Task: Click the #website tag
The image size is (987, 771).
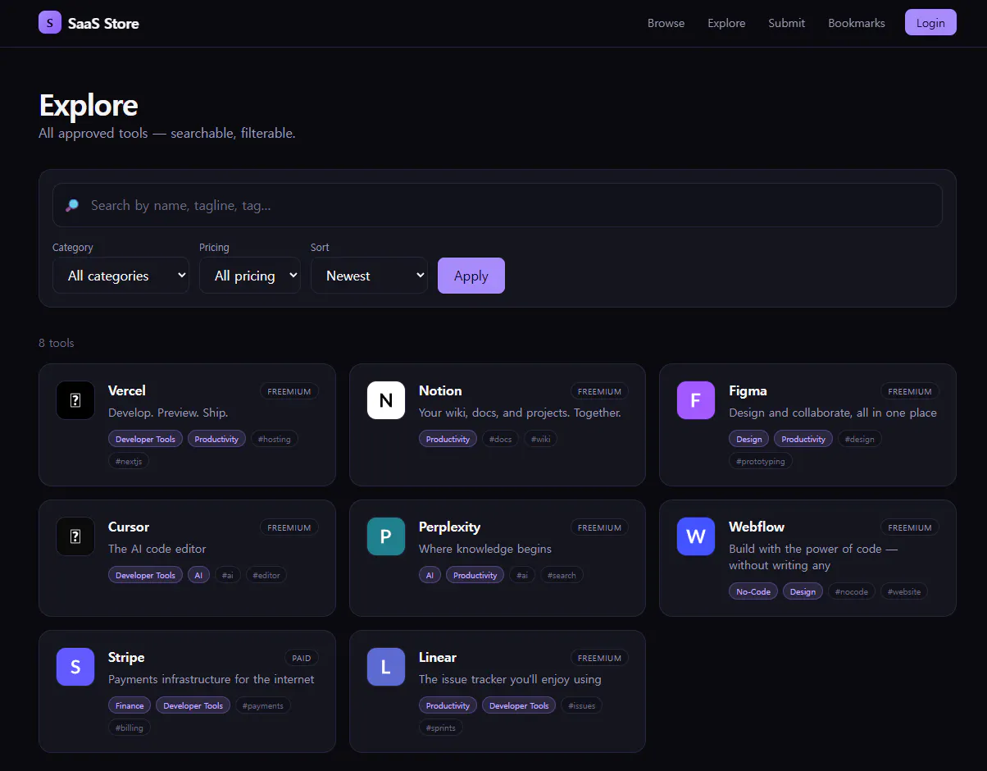Action: tap(904, 591)
